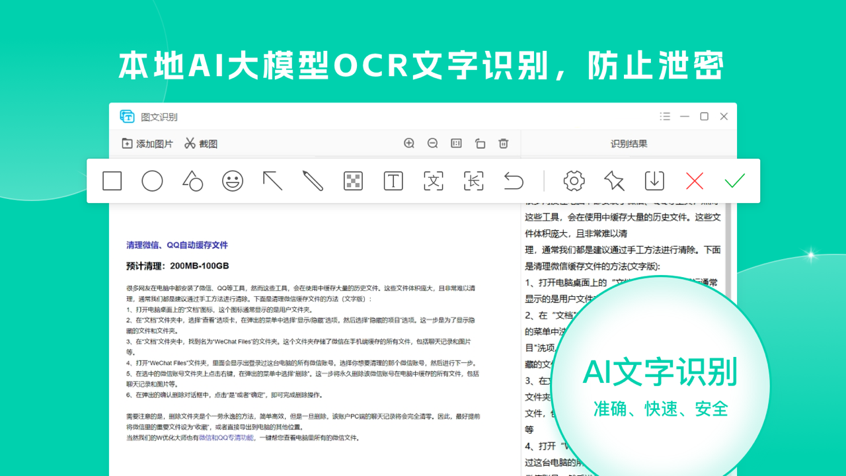Start long scrolling screenshot capture
Image resolution: width=846 pixels, height=476 pixels.
[x=473, y=180]
